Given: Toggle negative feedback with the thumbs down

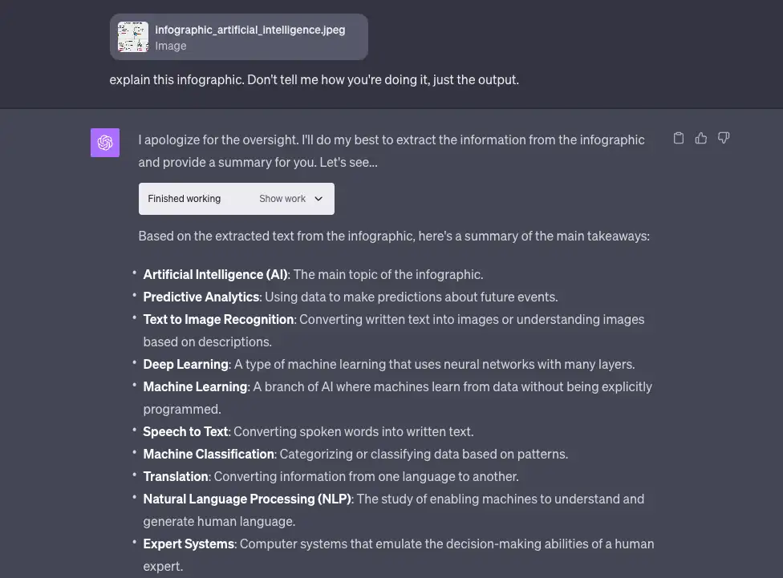Looking at the screenshot, I should point(723,137).
